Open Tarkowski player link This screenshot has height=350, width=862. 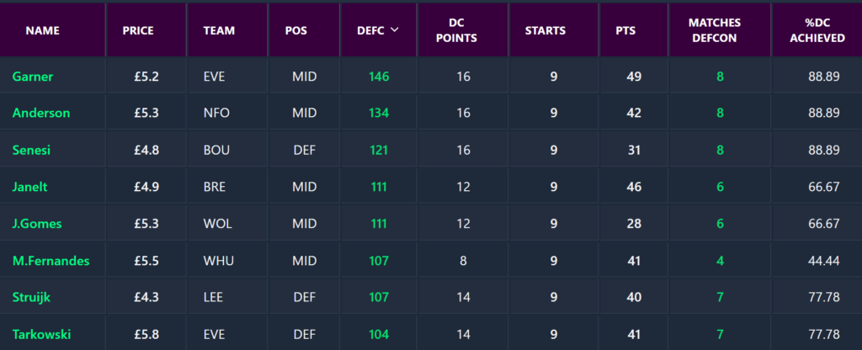pos(40,335)
